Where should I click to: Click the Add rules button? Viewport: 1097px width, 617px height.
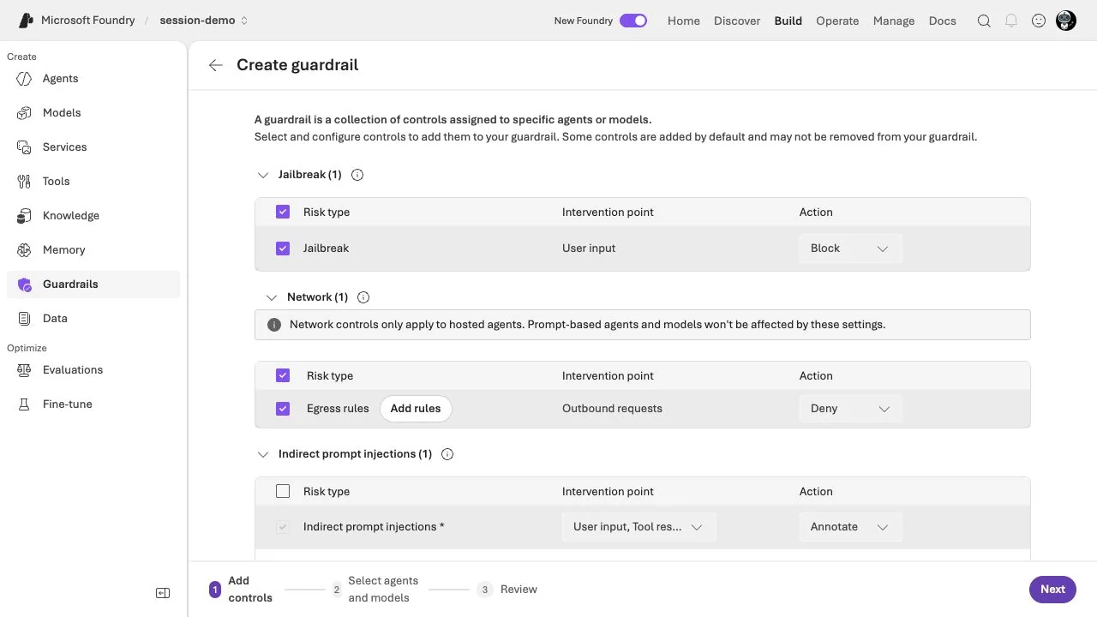pyautogui.click(x=416, y=409)
